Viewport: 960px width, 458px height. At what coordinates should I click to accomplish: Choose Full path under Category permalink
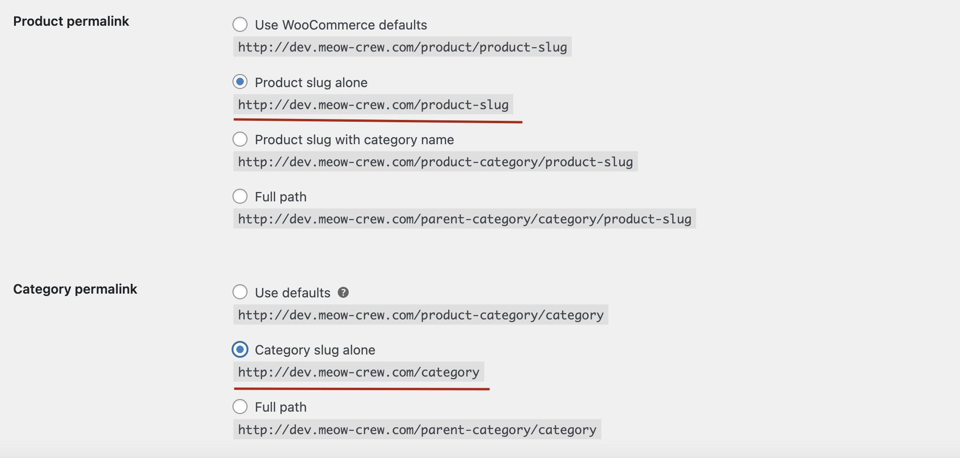click(x=241, y=407)
